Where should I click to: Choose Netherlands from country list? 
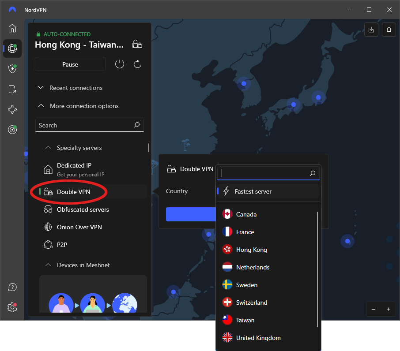[267, 267]
